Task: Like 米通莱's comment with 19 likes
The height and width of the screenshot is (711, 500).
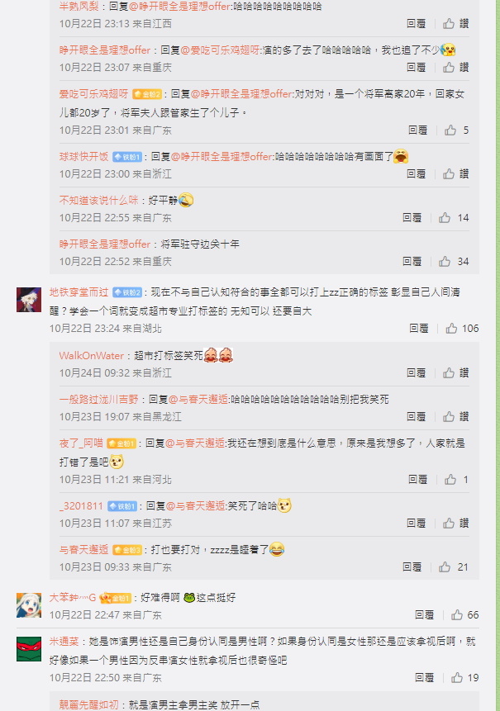Action: click(457, 677)
